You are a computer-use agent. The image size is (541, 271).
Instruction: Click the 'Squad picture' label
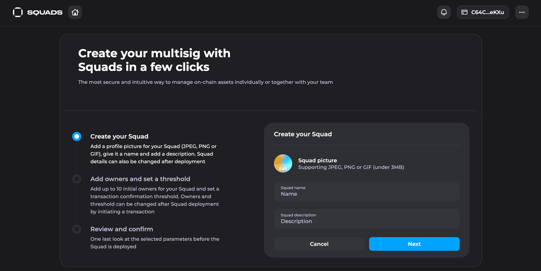(318, 160)
